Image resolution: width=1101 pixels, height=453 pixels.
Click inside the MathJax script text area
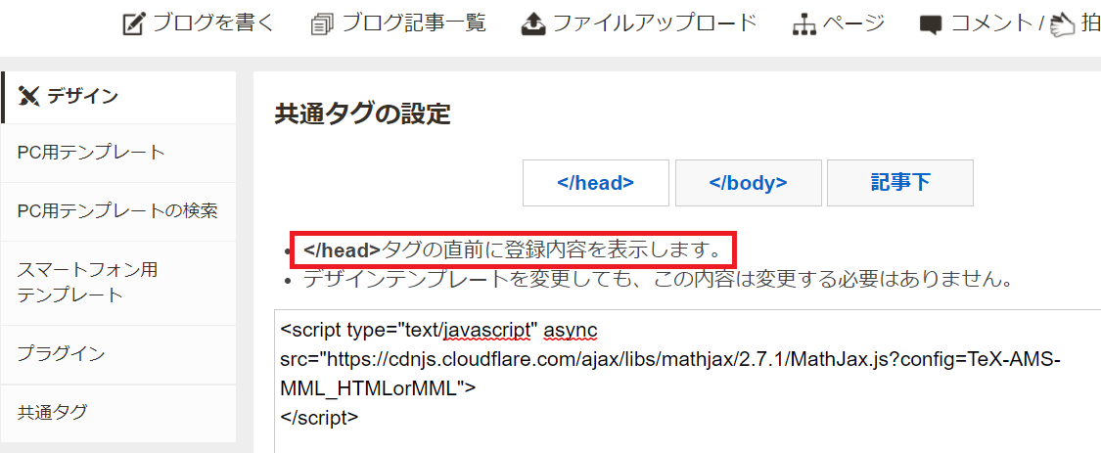(x=688, y=381)
